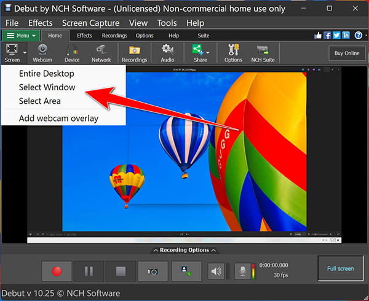Choose Entire Desktop from the list
This screenshot has width=369, height=301.
(x=47, y=74)
